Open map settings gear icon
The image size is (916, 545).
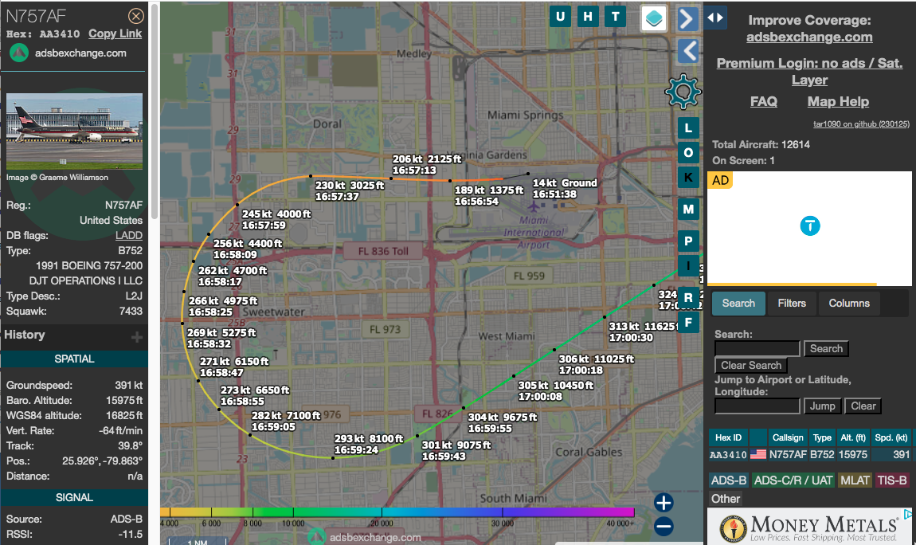683,92
